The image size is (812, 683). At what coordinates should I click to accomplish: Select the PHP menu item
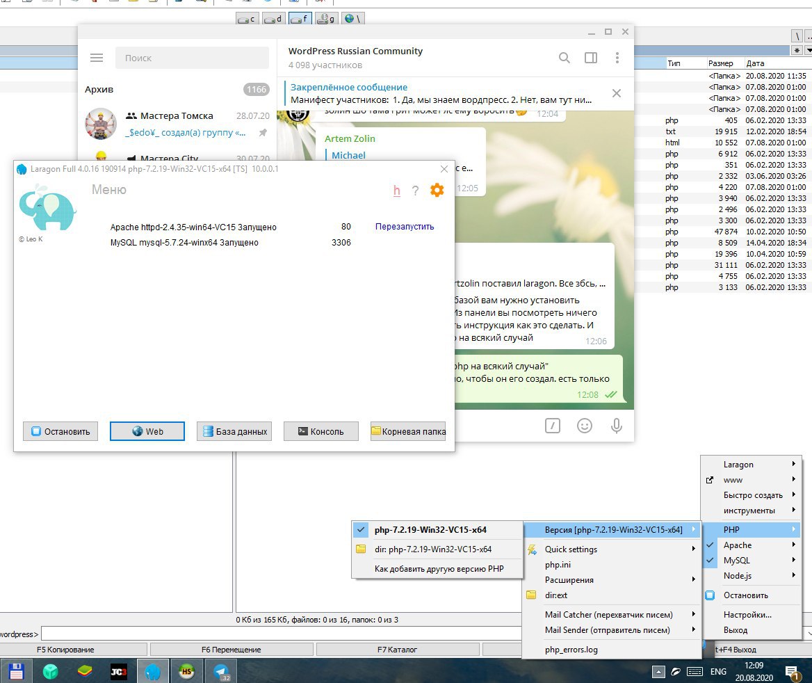coord(751,529)
